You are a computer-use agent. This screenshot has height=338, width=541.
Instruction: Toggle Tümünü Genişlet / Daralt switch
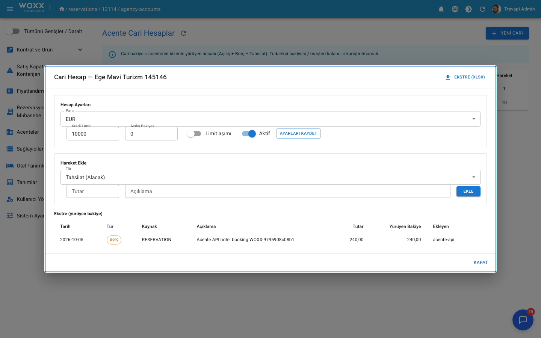(x=13, y=31)
